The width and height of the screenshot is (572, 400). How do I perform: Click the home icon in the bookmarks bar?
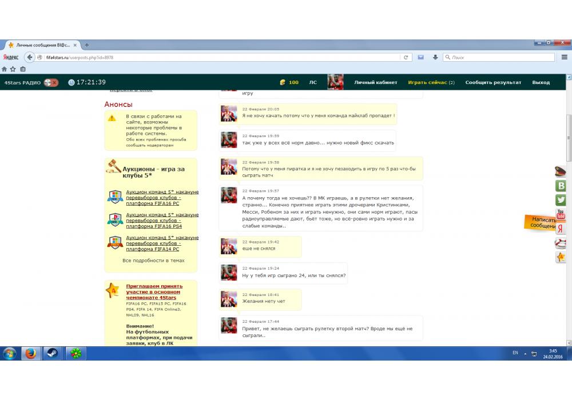coord(5,69)
